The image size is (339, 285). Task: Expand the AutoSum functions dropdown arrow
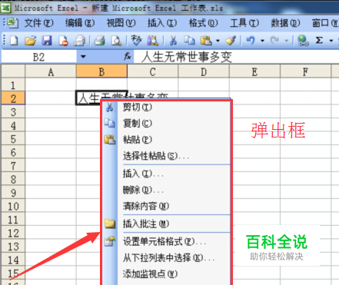[x=331, y=41]
